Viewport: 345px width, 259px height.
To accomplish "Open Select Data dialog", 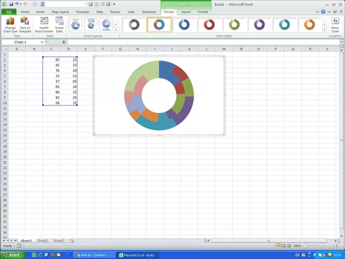I will (59, 25).
